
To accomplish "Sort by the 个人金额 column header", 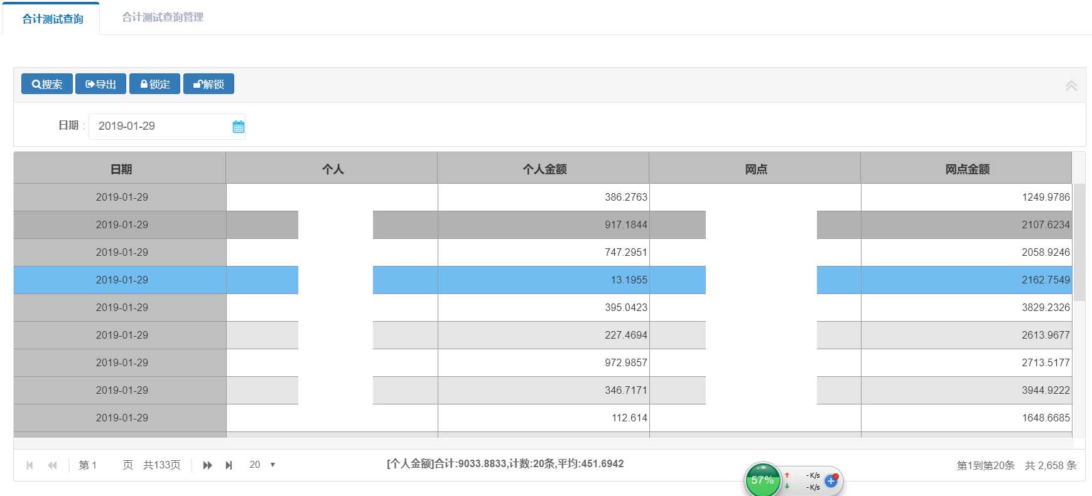I will click(x=544, y=169).
